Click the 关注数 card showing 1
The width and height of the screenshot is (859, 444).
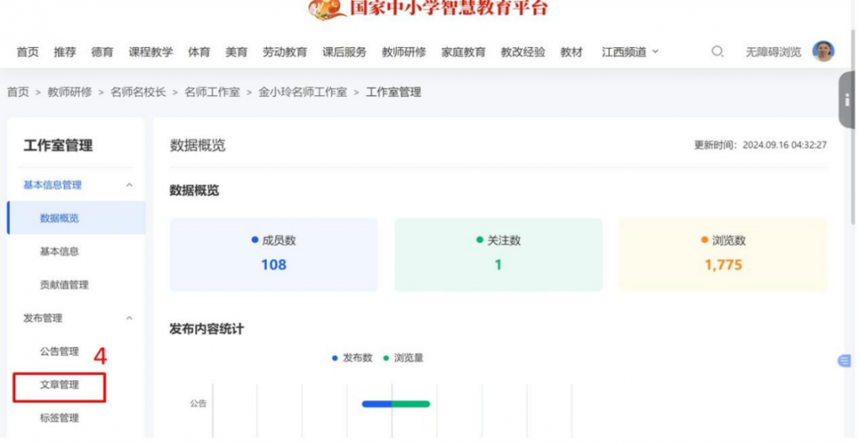tap(498, 254)
